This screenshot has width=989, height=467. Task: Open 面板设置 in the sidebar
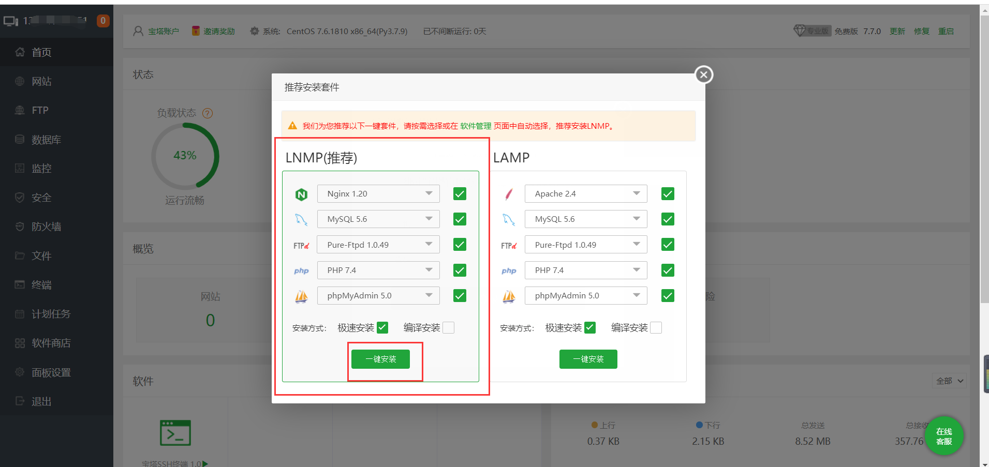coord(56,372)
